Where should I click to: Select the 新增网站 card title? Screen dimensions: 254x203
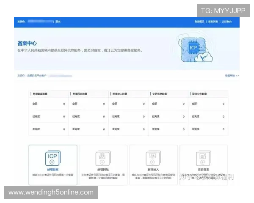(x=103, y=170)
